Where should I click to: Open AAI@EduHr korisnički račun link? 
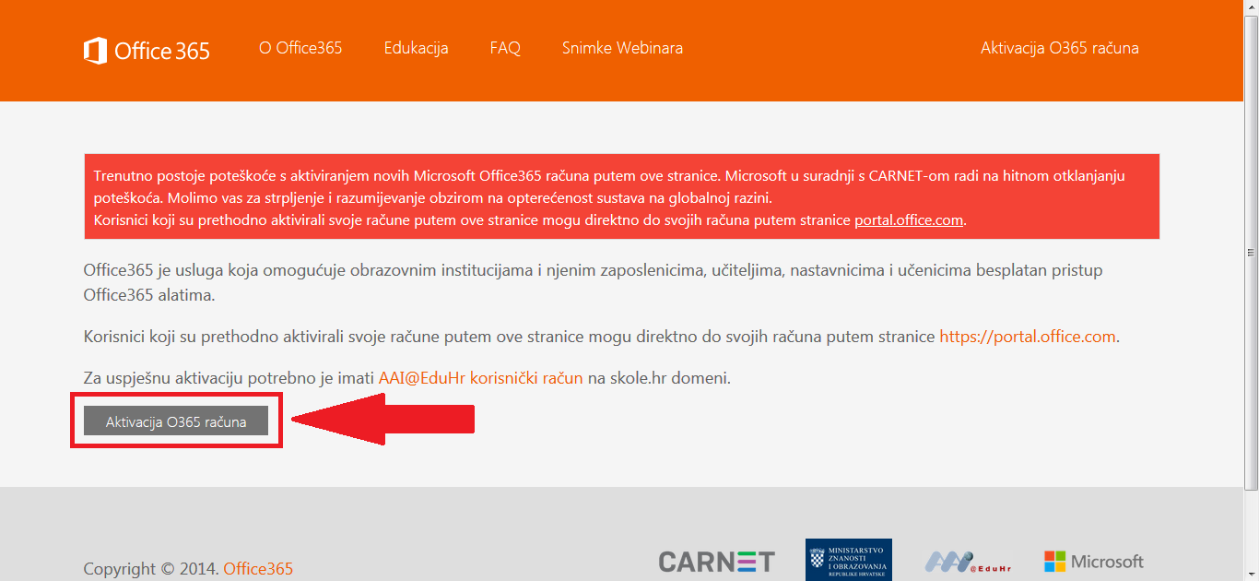tap(481, 378)
